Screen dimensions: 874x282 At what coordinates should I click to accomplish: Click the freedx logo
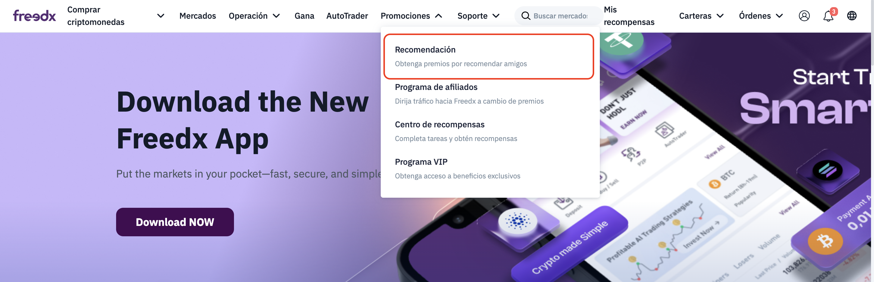click(x=34, y=15)
